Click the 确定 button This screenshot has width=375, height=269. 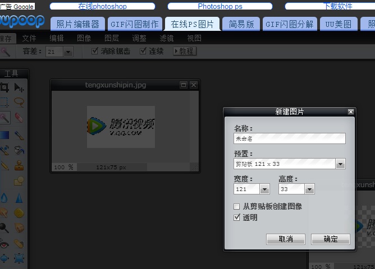pos(331,239)
